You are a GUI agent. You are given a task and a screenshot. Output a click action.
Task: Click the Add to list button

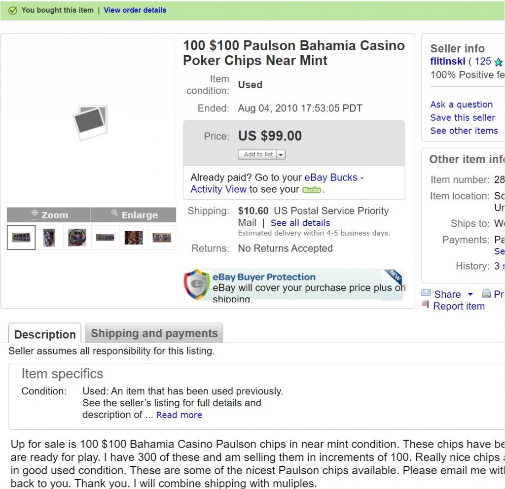tap(257, 155)
